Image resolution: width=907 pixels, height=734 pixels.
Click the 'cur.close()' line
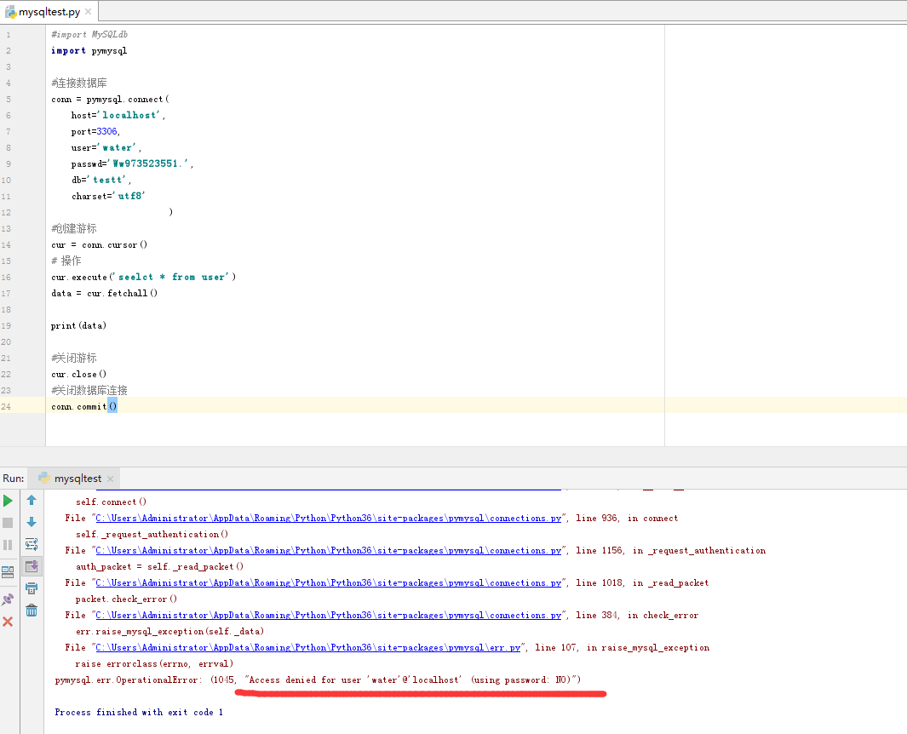(x=78, y=374)
